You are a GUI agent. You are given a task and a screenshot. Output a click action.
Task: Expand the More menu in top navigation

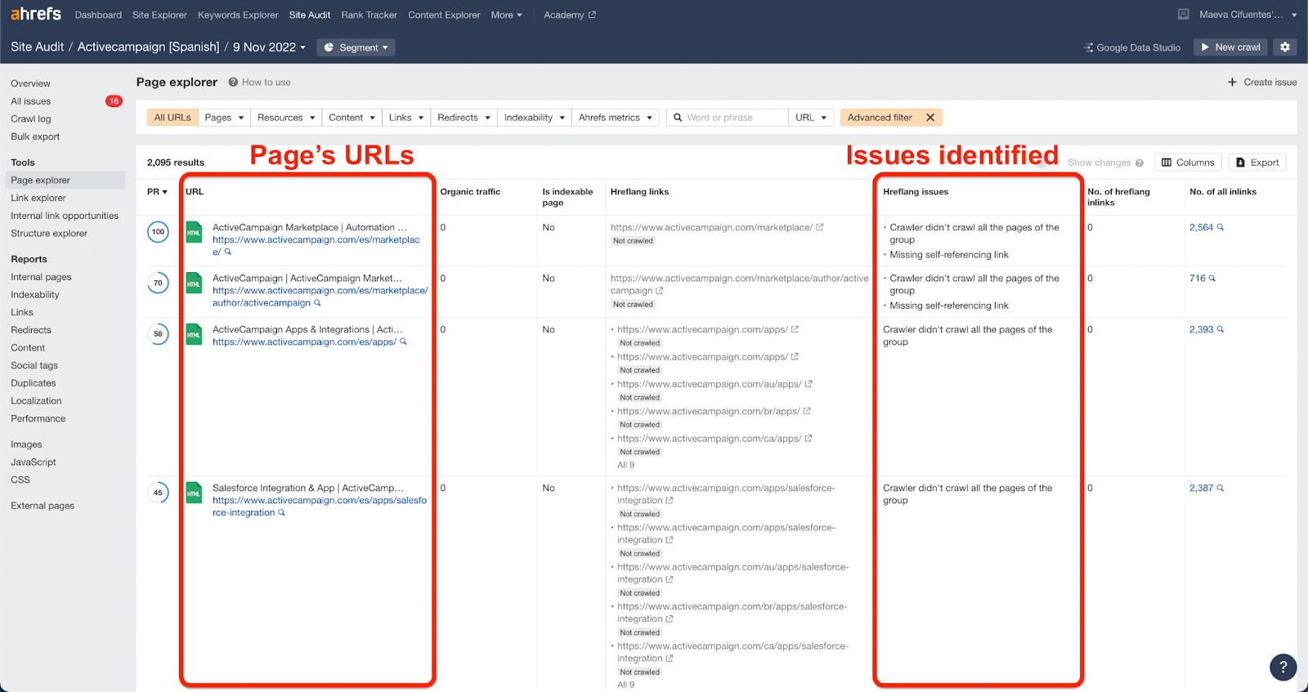[506, 15]
